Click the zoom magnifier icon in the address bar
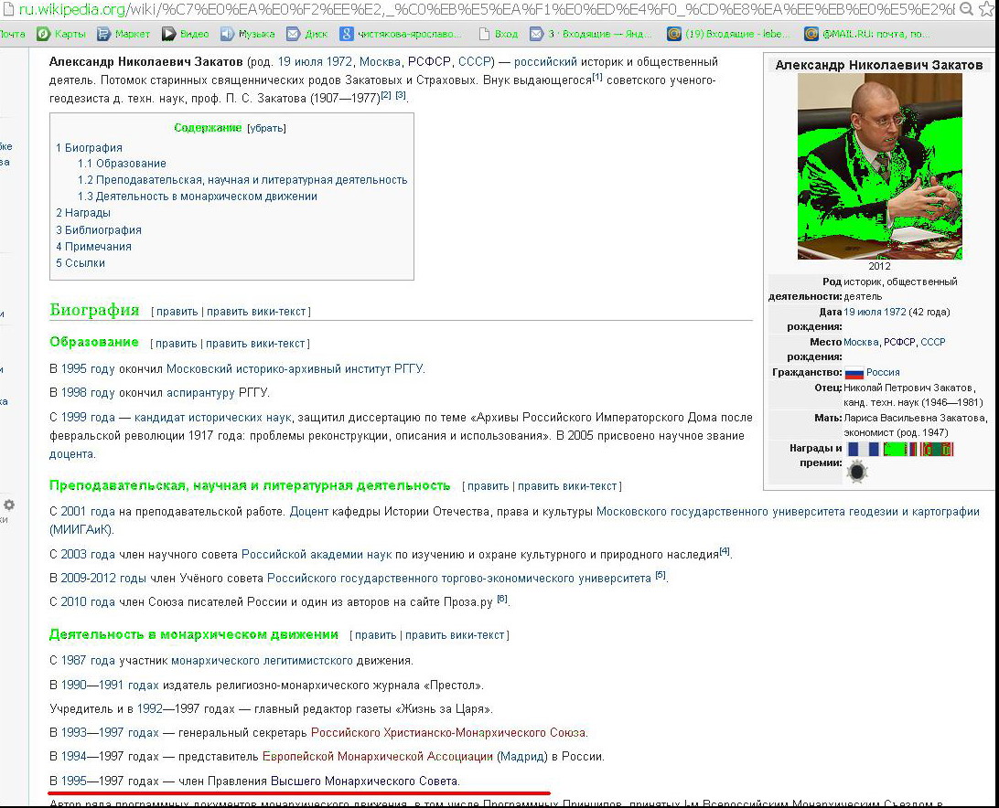The height and width of the screenshot is (808, 999). (966, 9)
